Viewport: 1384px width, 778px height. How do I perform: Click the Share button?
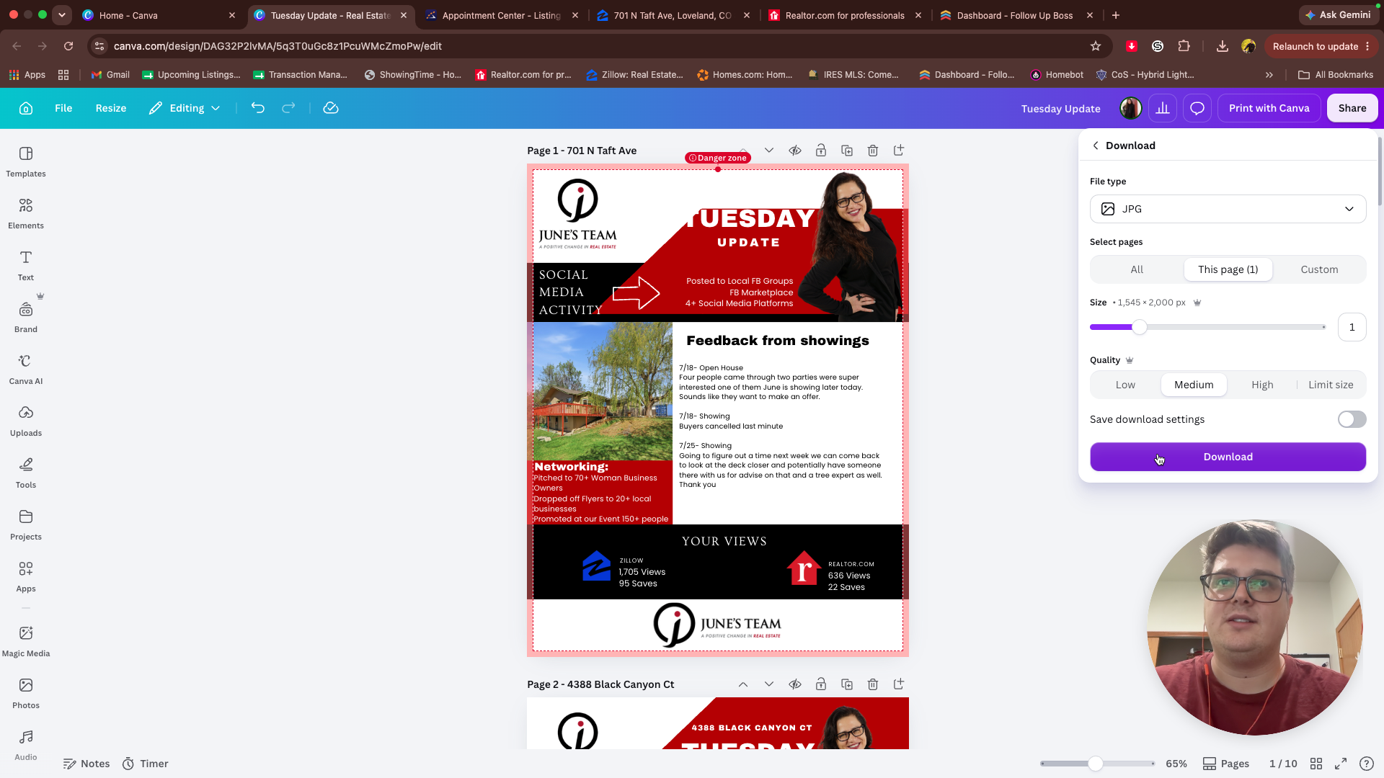click(1352, 108)
